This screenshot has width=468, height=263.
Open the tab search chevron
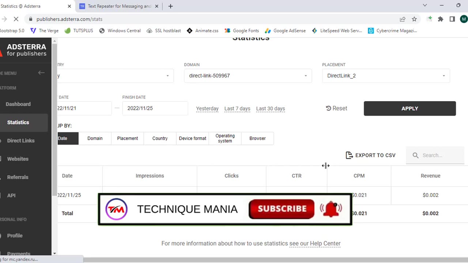pyautogui.click(x=425, y=5)
